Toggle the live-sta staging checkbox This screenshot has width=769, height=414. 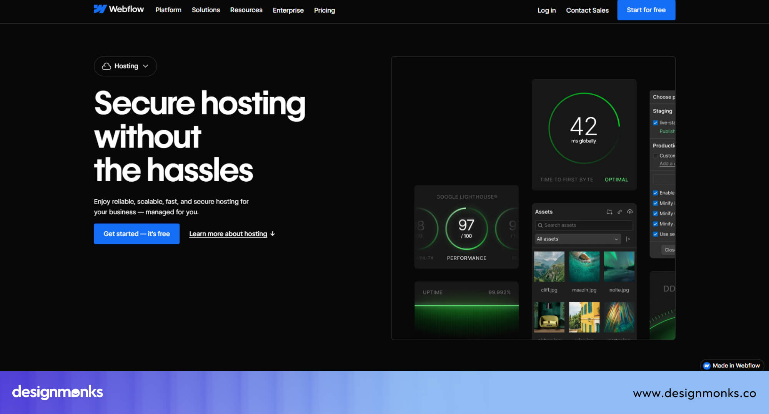(655, 123)
